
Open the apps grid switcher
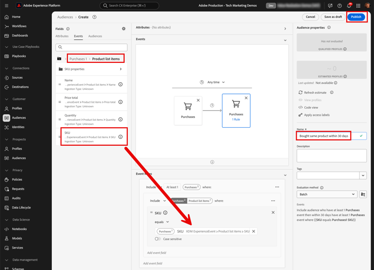[358, 5]
